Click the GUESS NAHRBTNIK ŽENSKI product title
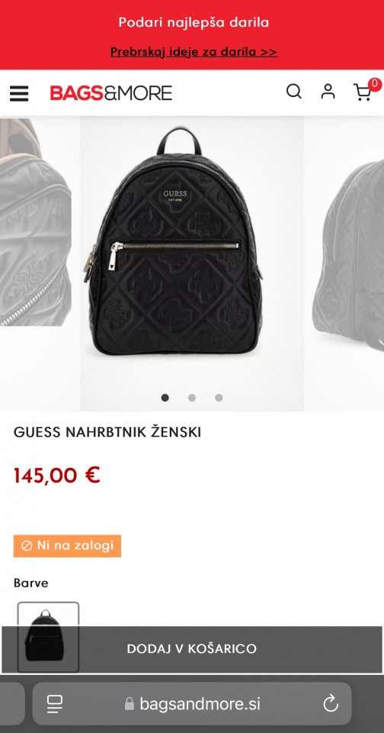Viewport: 384px width, 733px height. pos(107,432)
